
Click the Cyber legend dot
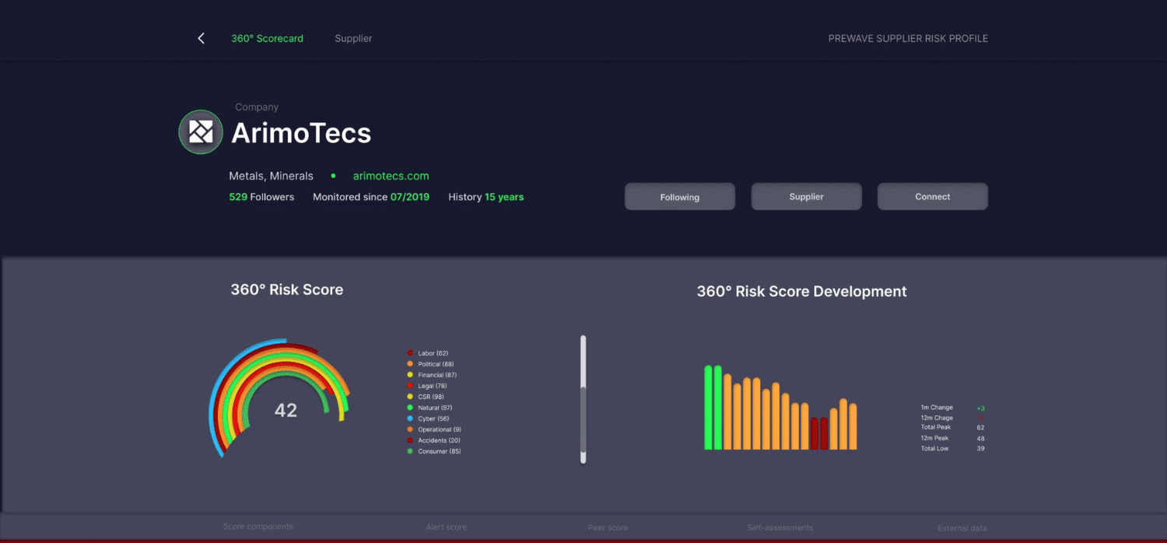coord(410,419)
